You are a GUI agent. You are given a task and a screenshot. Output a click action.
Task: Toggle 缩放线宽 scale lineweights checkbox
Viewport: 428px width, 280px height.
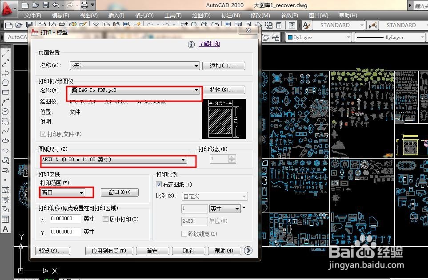(184, 234)
